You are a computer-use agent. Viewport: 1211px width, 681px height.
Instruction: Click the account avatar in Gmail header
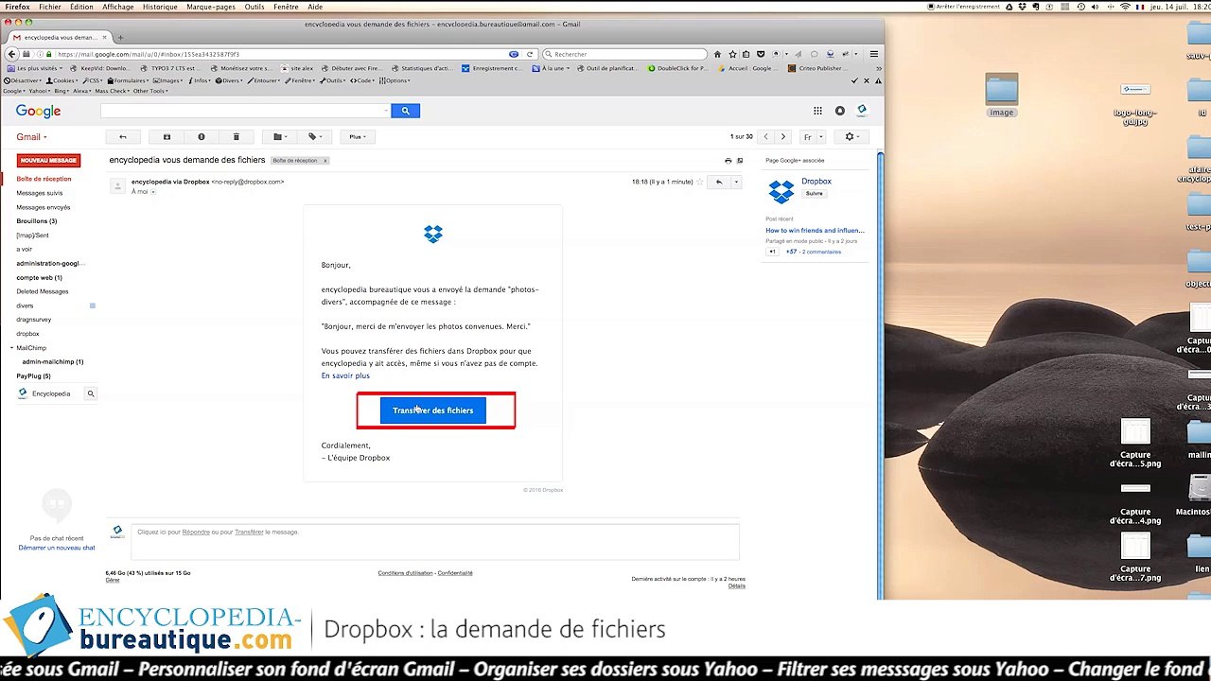click(x=861, y=111)
